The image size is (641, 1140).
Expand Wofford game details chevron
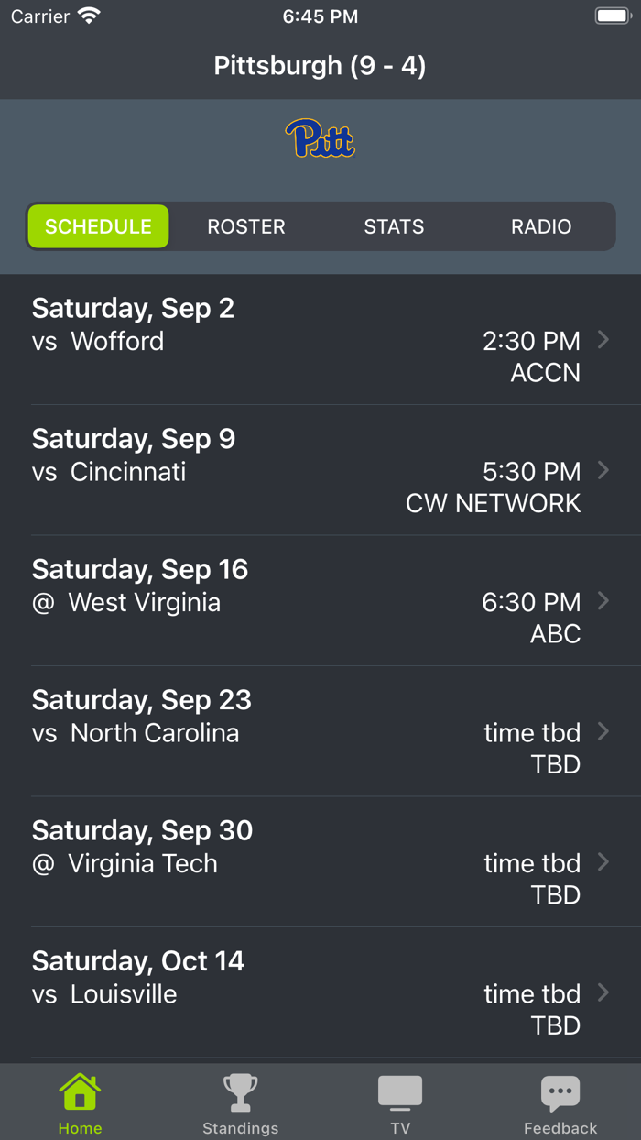tap(603, 340)
